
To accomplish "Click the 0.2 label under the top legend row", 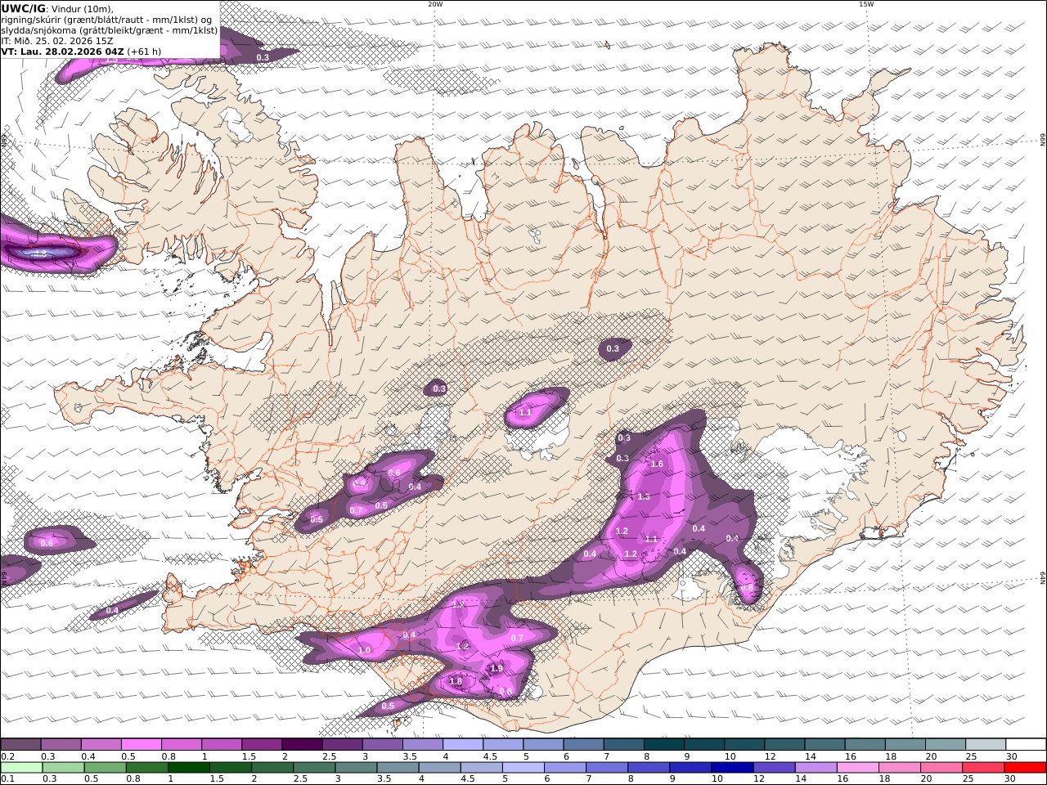I will 7,756.
